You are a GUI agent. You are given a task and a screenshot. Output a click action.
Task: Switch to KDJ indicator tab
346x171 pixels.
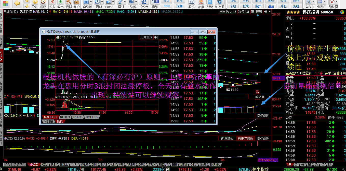tap(45, 165)
